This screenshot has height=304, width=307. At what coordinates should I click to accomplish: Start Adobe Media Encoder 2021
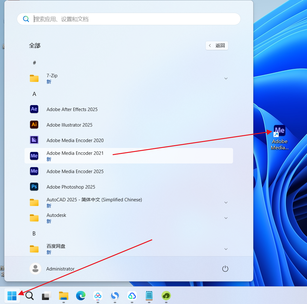[129, 156]
